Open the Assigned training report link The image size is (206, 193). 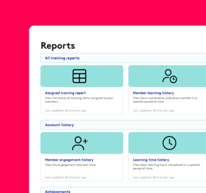[65, 93]
